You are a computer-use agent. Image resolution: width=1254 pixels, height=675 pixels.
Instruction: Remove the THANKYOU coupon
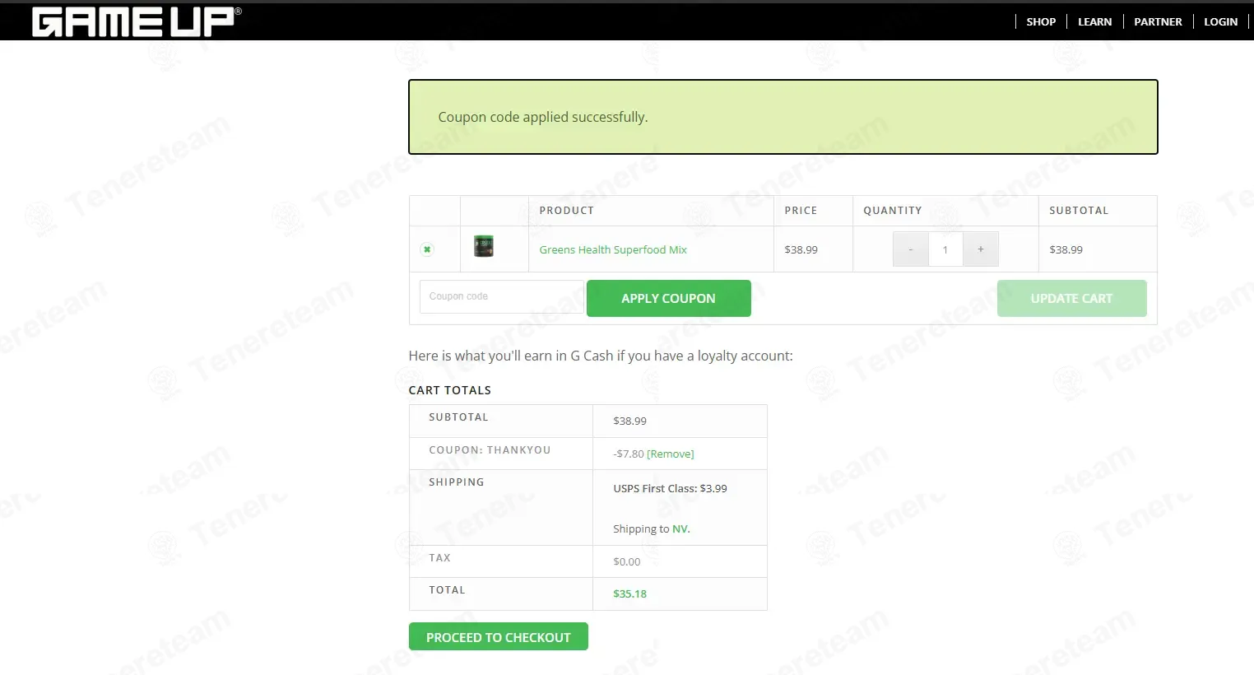pos(671,454)
